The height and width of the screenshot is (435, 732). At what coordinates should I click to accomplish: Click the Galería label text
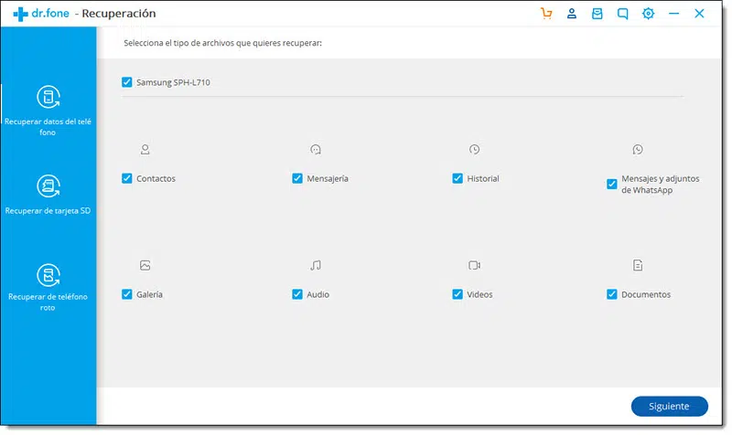(149, 294)
